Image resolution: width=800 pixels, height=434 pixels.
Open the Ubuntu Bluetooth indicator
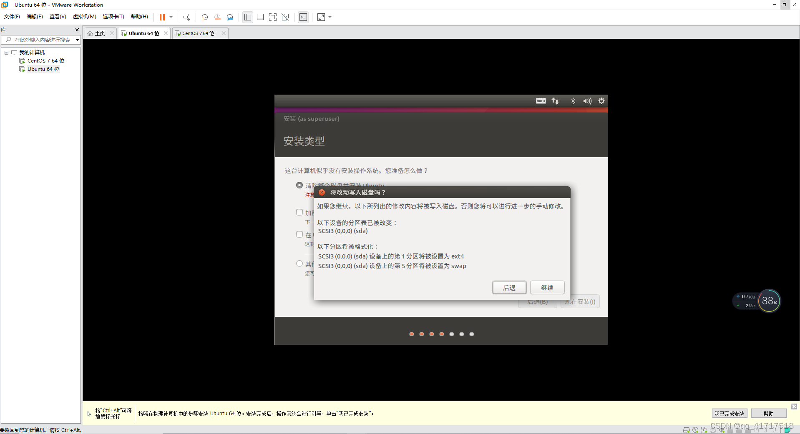(573, 101)
